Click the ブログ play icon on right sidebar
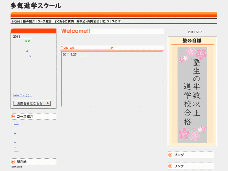This screenshot has width=228, height=171. (170, 155)
